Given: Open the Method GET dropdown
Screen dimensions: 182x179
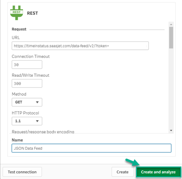Looking at the screenshot, I should (27, 102).
